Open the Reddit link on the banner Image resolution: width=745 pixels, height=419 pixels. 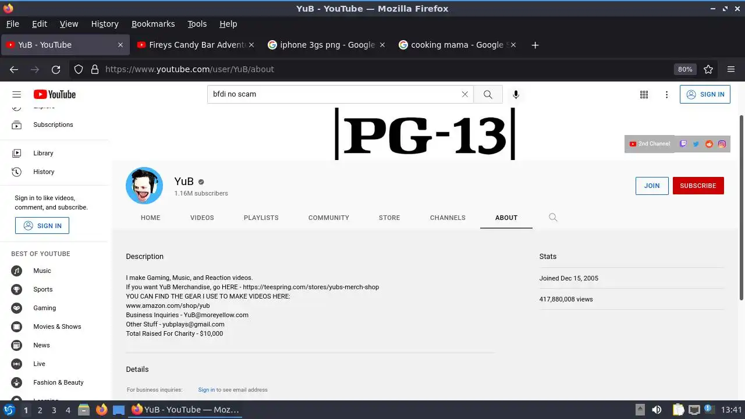tap(709, 144)
